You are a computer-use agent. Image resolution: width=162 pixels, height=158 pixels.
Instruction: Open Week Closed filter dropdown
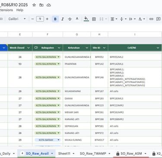pyautogui.click(x=29, y=48)
